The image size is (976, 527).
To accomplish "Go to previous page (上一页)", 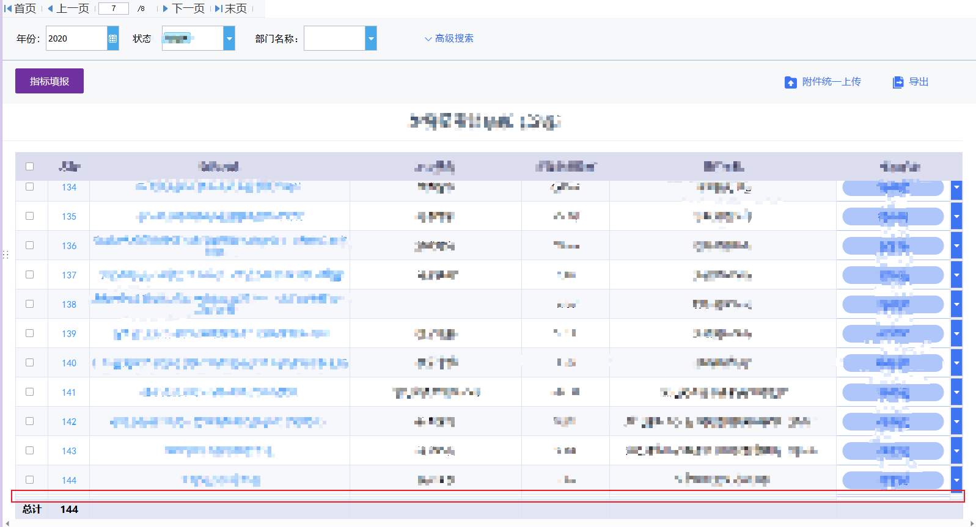I will (68, 9).
